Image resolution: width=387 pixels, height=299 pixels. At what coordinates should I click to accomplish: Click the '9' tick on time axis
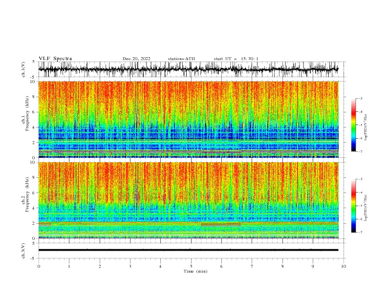pos(313,266)
